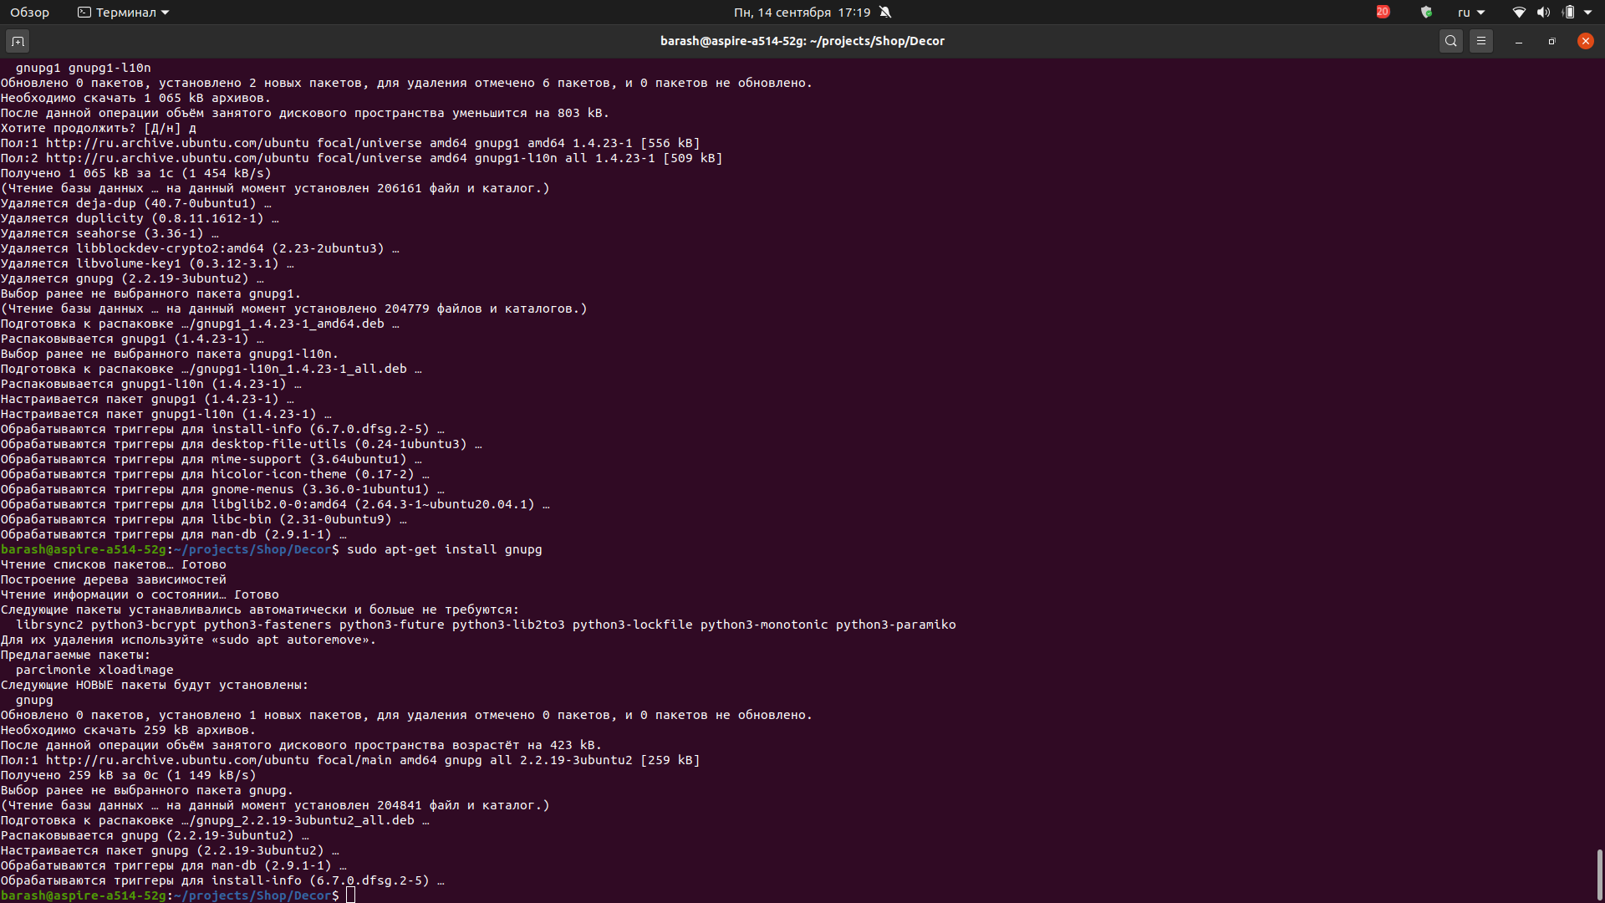Click the mime-support triggers line
Image resolution: width=1605 pixels, height=903 pixels.
(x=211, y=459)
